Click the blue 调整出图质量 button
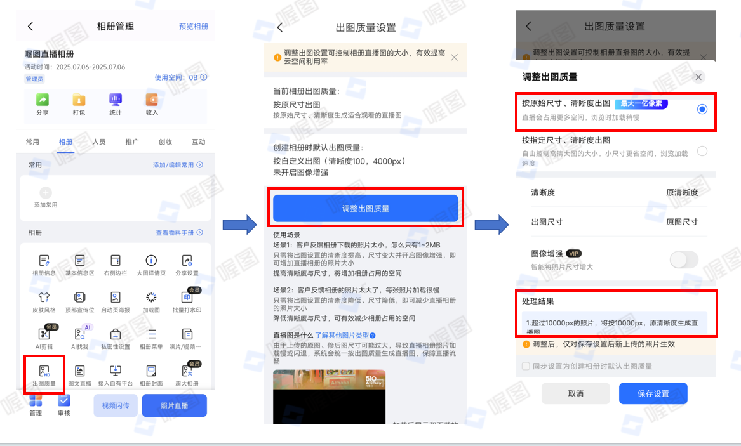741x446 pixels. (x=365, y=208)
